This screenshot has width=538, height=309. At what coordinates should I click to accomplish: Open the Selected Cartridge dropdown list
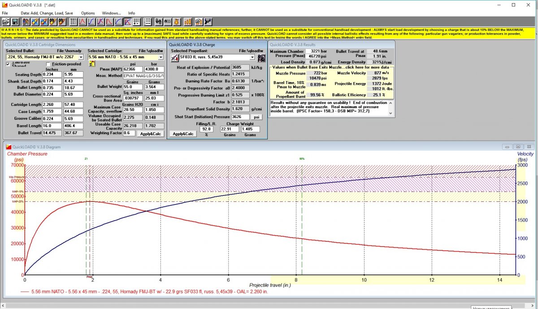(161, 57)
